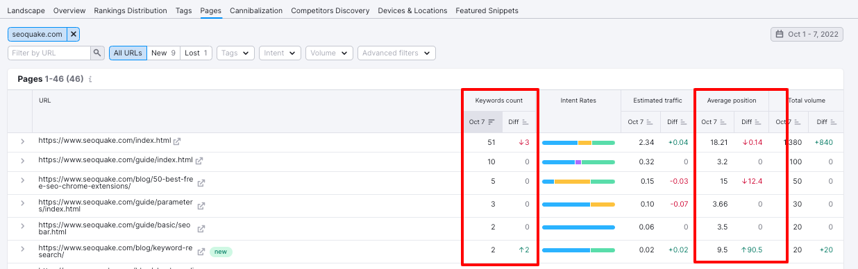This screenshot has height=269, width=858.
Task: Click the Intent Rates column header
Action: coord(578,101)
